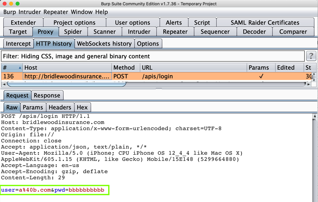Sort history by the Host column header

pos(67,68)
